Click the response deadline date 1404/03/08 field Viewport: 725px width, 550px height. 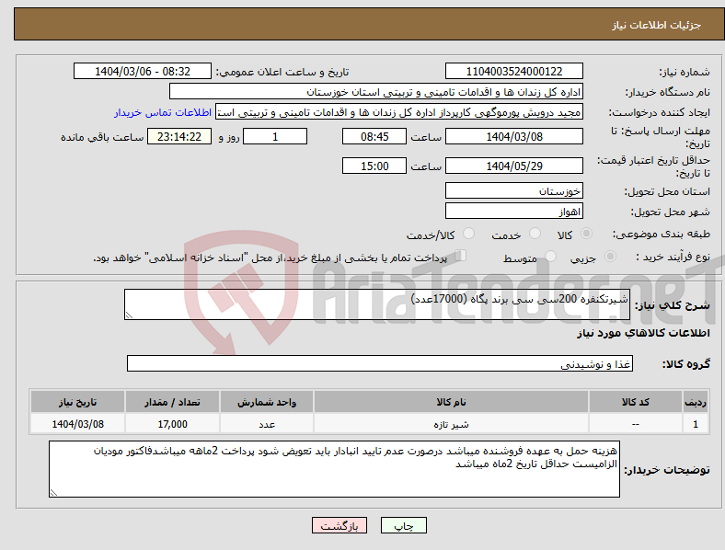click(x=513, y=136)
